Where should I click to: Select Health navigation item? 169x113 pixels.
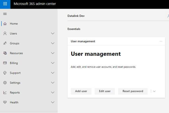click(29, 102)
